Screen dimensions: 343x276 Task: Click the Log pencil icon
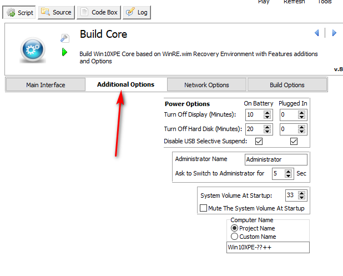click(x=130, y=12)
